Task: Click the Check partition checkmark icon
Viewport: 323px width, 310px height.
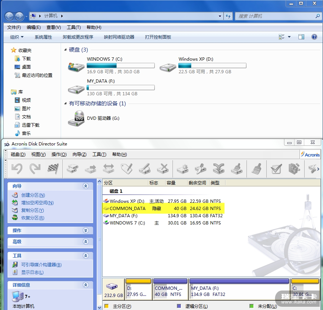Action: click(x=276, y=169)
